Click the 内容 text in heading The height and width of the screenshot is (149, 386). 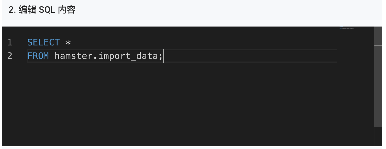click(x=67, y=10)
